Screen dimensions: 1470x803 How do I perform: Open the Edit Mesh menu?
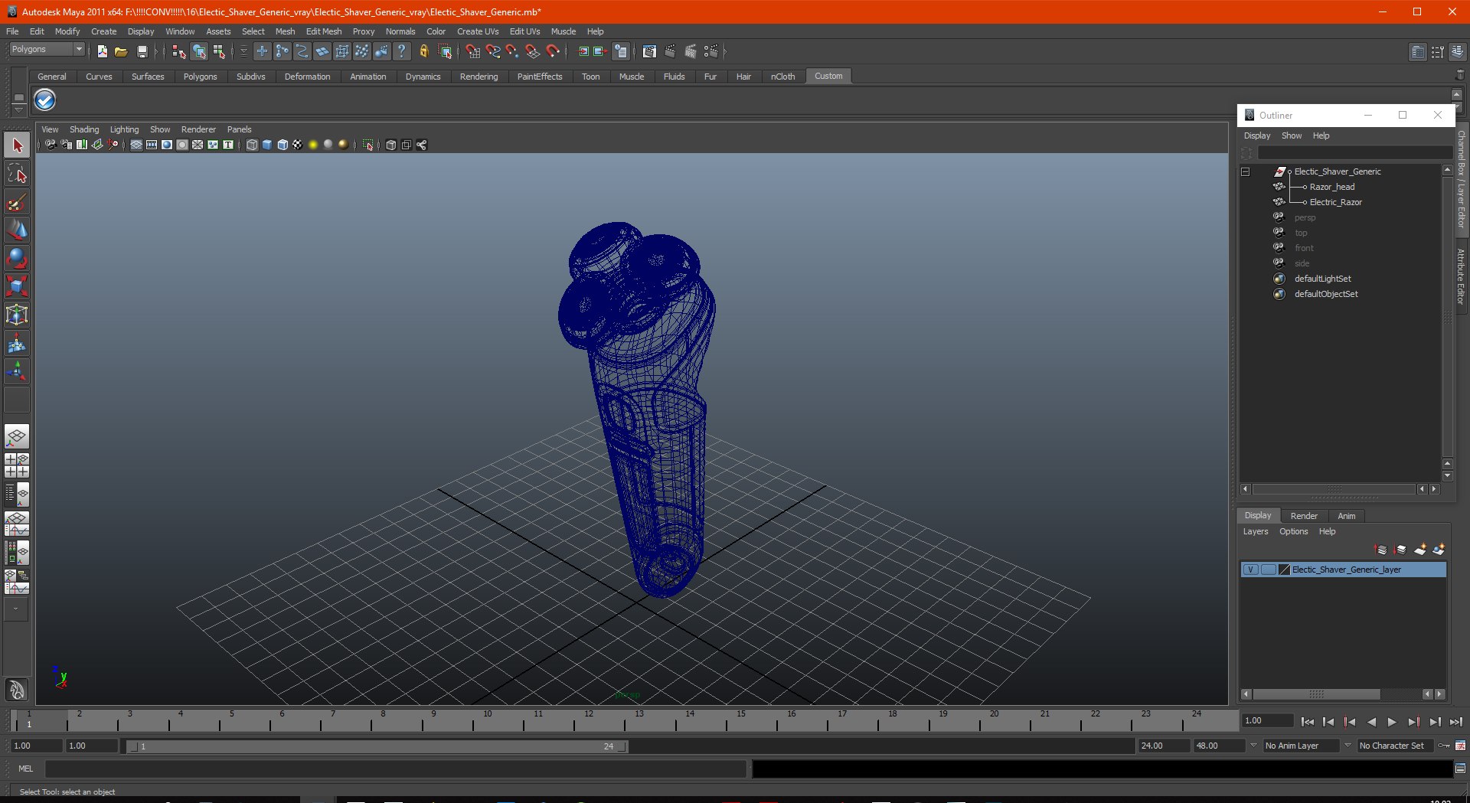click(x=324, y=31)
